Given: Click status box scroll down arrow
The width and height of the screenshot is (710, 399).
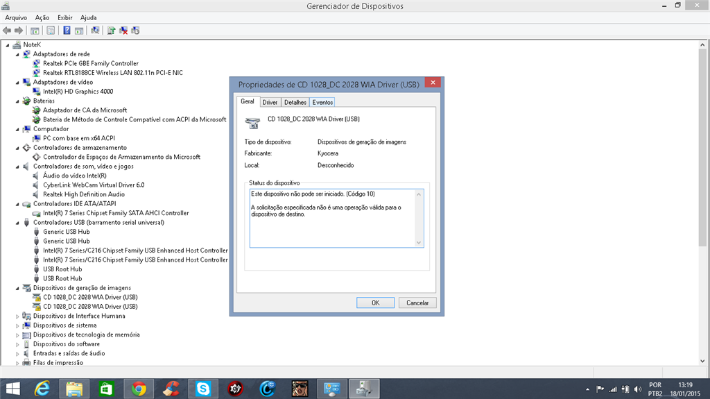Looking at the screenshot, I should (x=419, y=243).
